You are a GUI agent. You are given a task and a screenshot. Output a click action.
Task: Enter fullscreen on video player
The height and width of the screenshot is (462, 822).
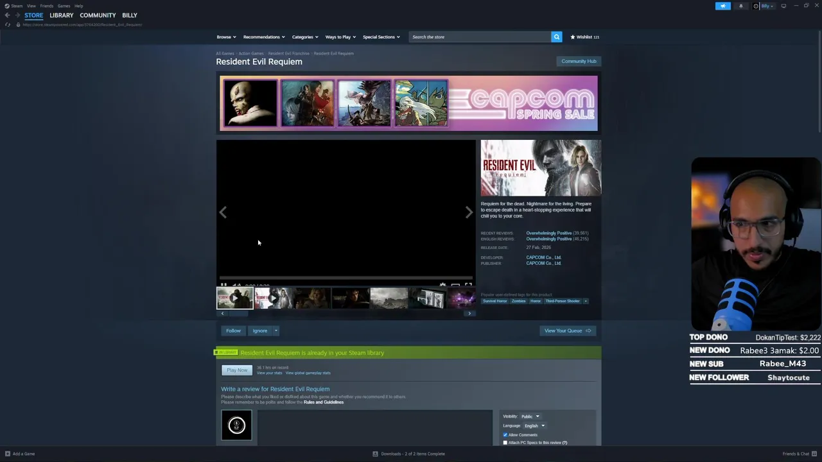point(468,285)
